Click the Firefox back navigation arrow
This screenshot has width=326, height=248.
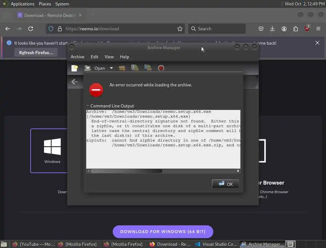pos(8,29)
